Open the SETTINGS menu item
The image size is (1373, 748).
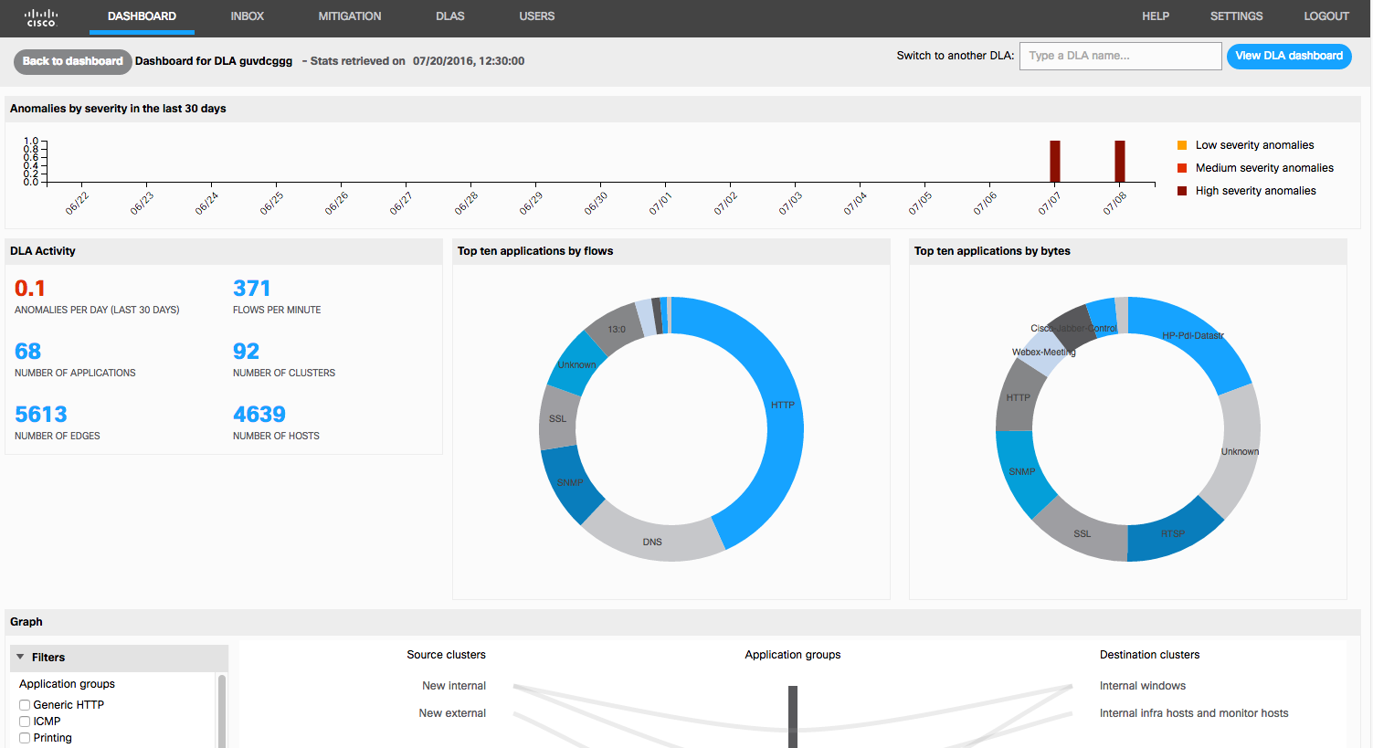pyautogui.click(x=1236, y=16)
